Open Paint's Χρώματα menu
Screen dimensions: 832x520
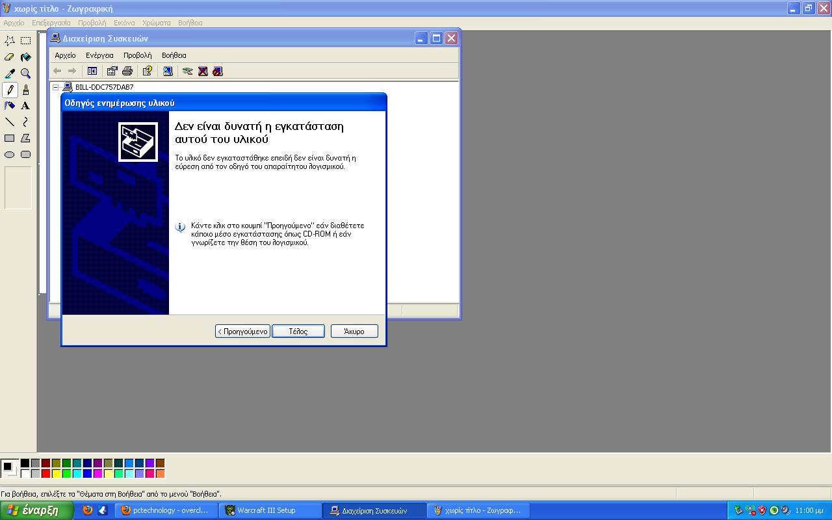click(157, 23)
